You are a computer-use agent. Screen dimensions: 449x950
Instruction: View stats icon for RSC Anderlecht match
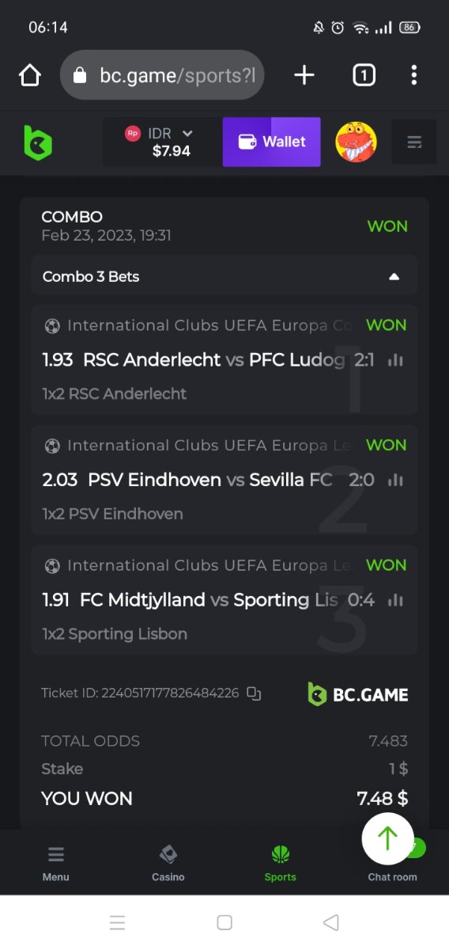pos(395,360)
